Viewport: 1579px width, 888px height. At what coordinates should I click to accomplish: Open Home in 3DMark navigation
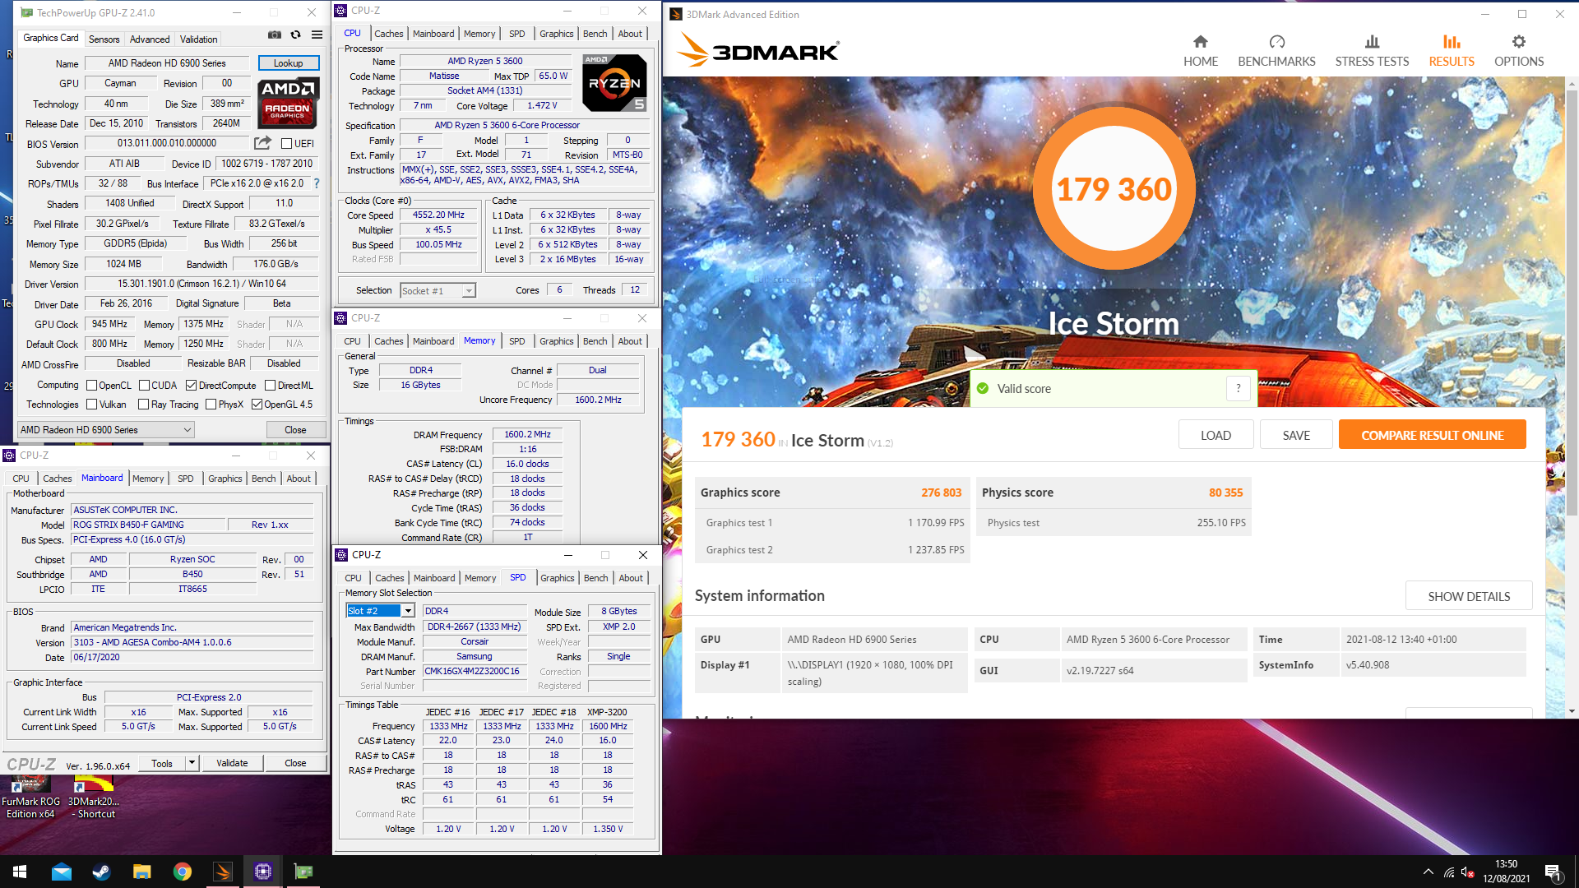pos(1201,51)
